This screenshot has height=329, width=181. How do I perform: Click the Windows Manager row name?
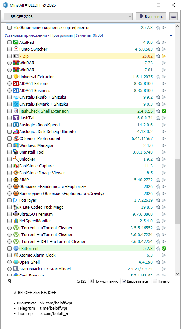click(x=36, y=146)
